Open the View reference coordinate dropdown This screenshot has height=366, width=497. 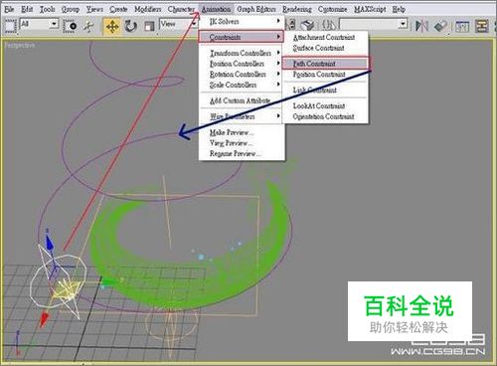click(179, 24)
